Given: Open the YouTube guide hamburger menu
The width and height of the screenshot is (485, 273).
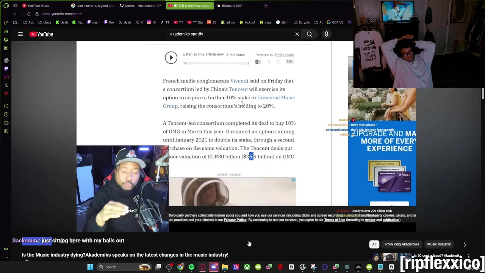Looking at the screenshot, I should click(20, 34).
